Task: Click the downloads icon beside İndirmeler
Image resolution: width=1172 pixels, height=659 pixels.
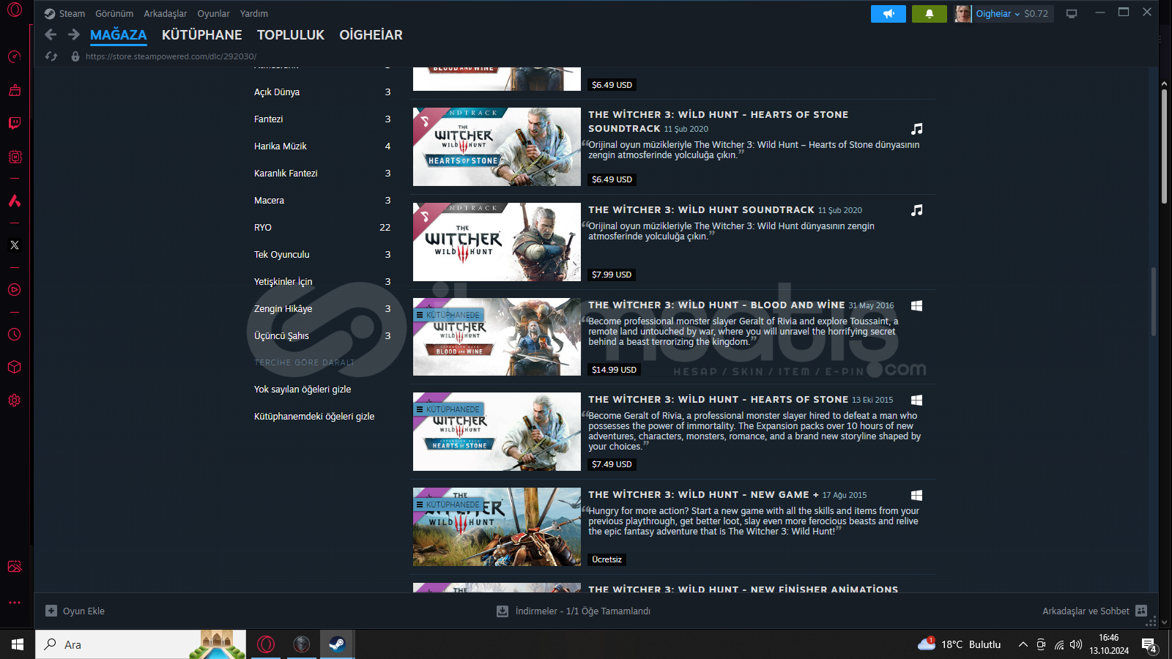Action: coord(502,611)
